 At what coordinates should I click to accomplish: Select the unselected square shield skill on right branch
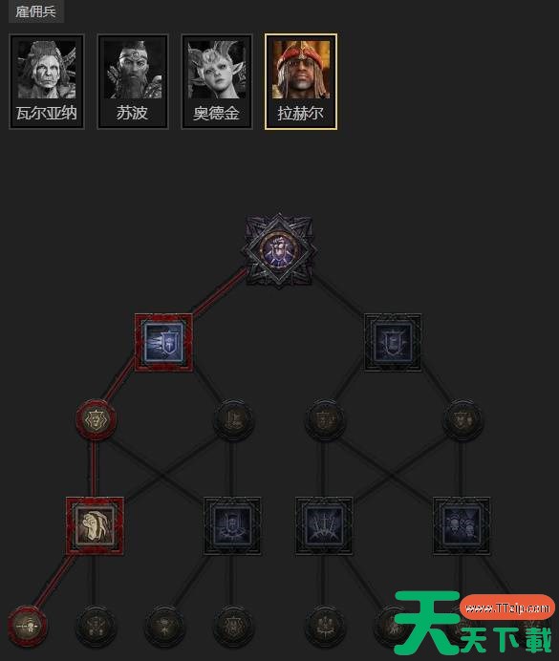pyautogui.click(x=393, y=342)
